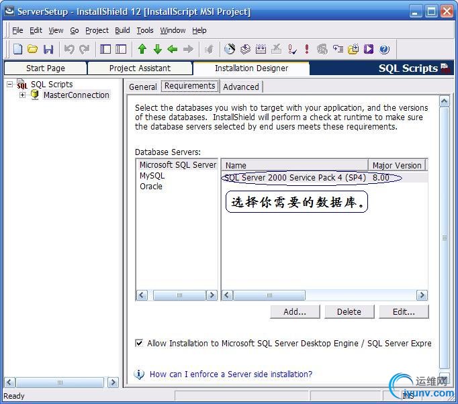The height and width of the screenshot is (404, 458).
Task: Switch to the Project Assistant tab
Action: click(140, 68)
